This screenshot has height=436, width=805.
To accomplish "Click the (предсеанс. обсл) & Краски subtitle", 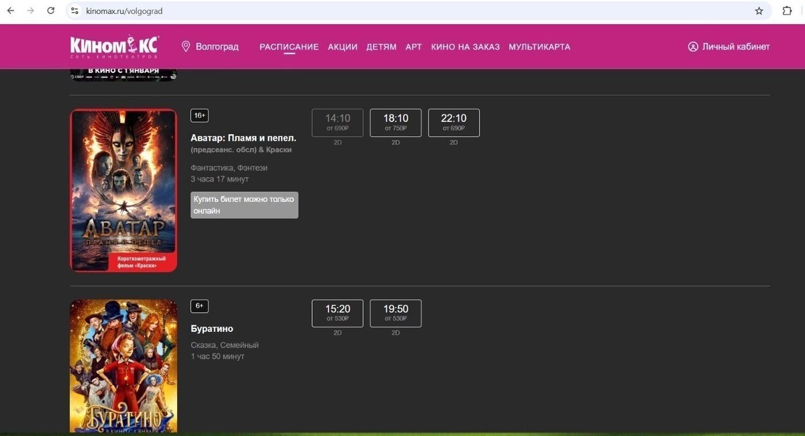I will click(x=241, y=150).
